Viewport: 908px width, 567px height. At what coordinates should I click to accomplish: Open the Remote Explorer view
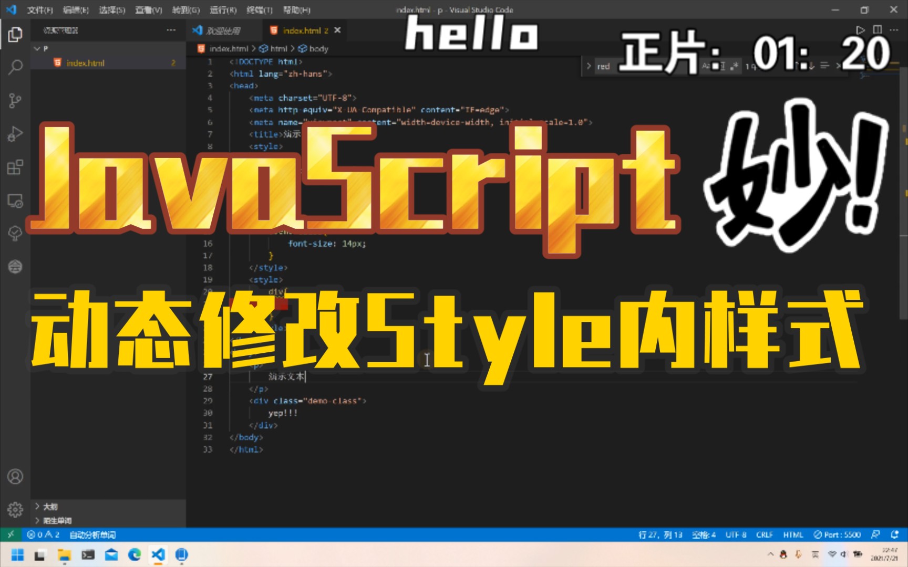coord(15,201)
